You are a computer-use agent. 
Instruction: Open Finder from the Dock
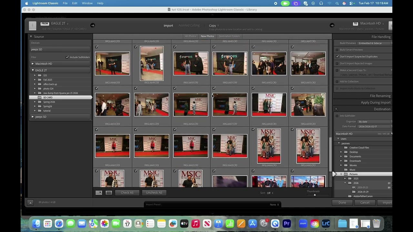(x=36, y=223)
